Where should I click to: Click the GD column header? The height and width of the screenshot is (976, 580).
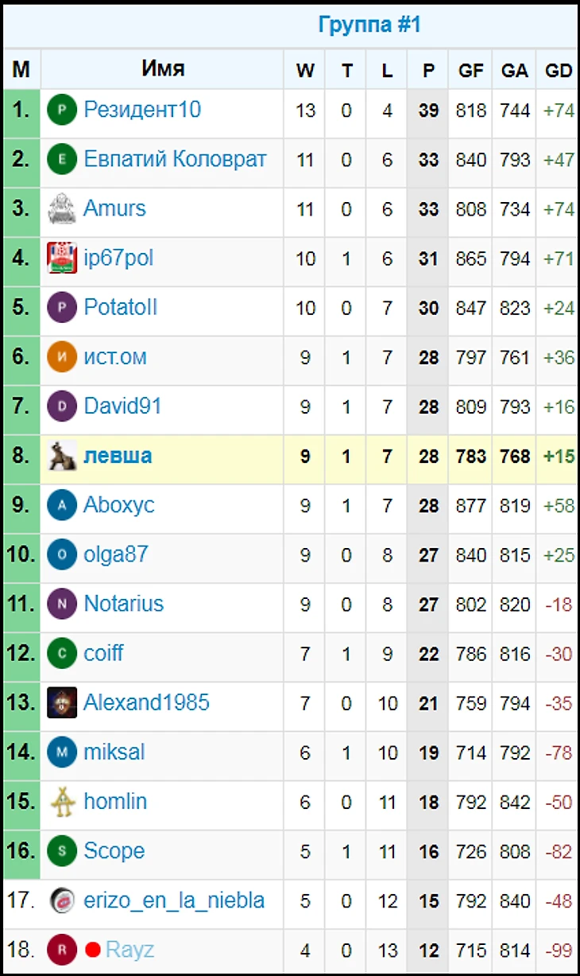point(559,71)
